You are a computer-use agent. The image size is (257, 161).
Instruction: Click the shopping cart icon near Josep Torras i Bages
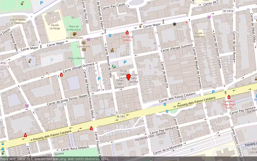point(27,106)
